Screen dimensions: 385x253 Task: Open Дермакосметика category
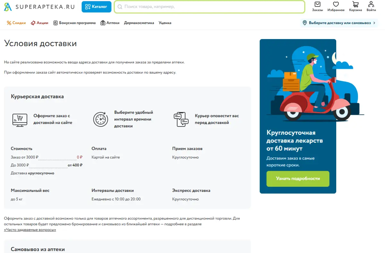(139, 23)
